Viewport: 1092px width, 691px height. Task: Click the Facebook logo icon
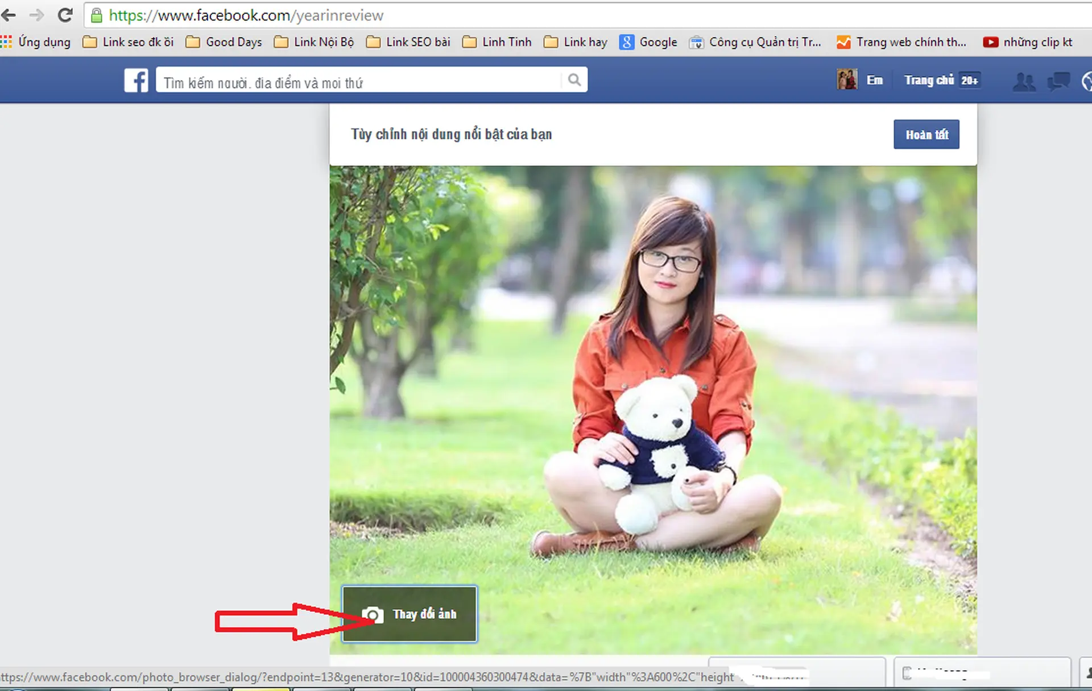click(136, 80)
